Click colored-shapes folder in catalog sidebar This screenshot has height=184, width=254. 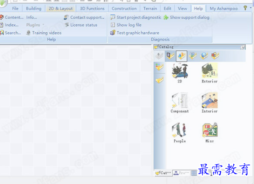point(159,66)
